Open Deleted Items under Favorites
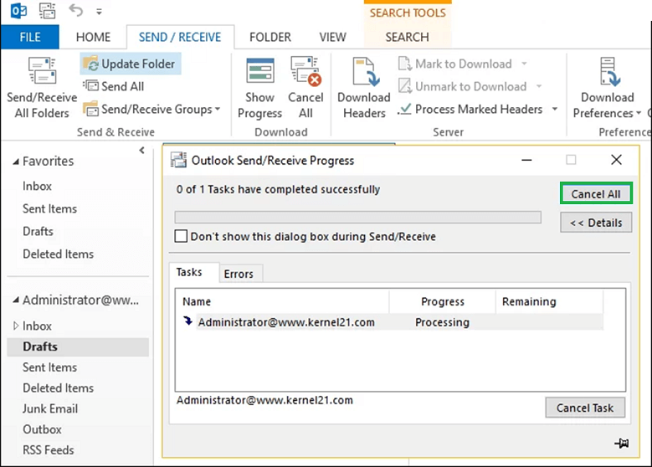The height and width of the screenshot is (467, 652). [x=59, y=254]
